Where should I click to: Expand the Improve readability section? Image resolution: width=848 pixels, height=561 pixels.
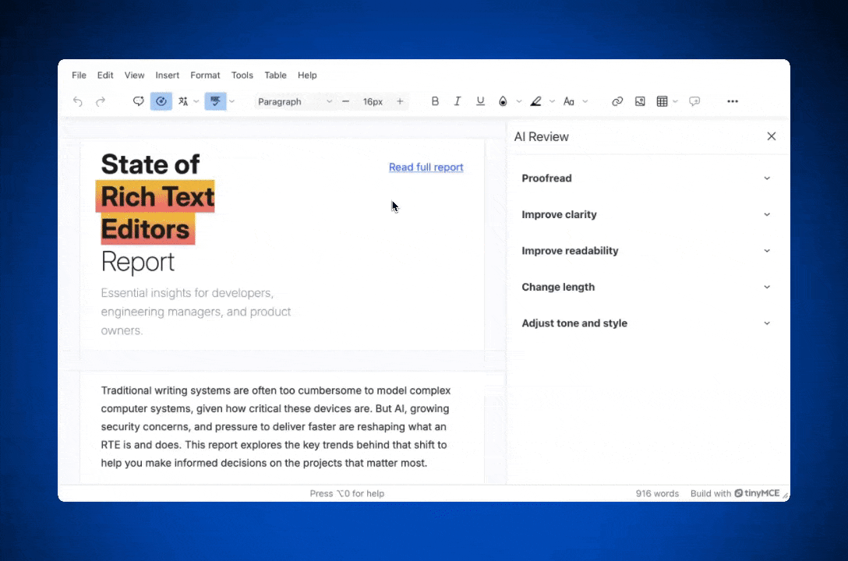click(x=645, y=251)
